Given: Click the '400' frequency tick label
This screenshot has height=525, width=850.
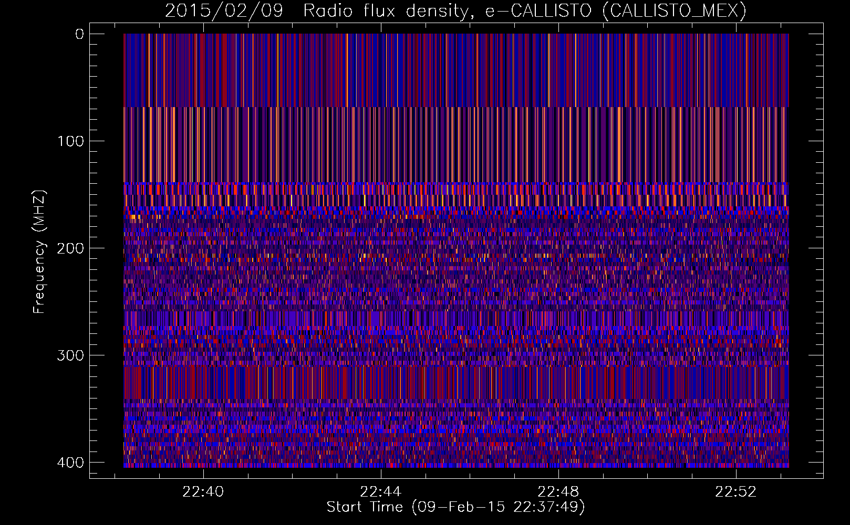Looking at the screenshot, I should tap(70, 463).
